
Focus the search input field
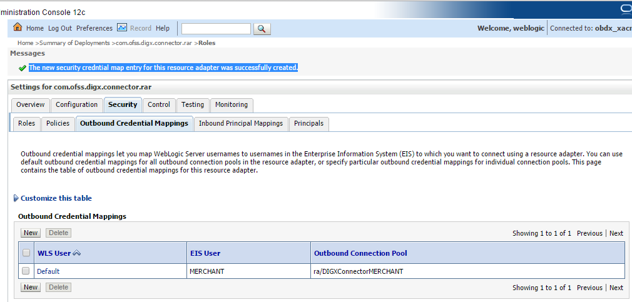pyautogui.click(x=216, y=29)
